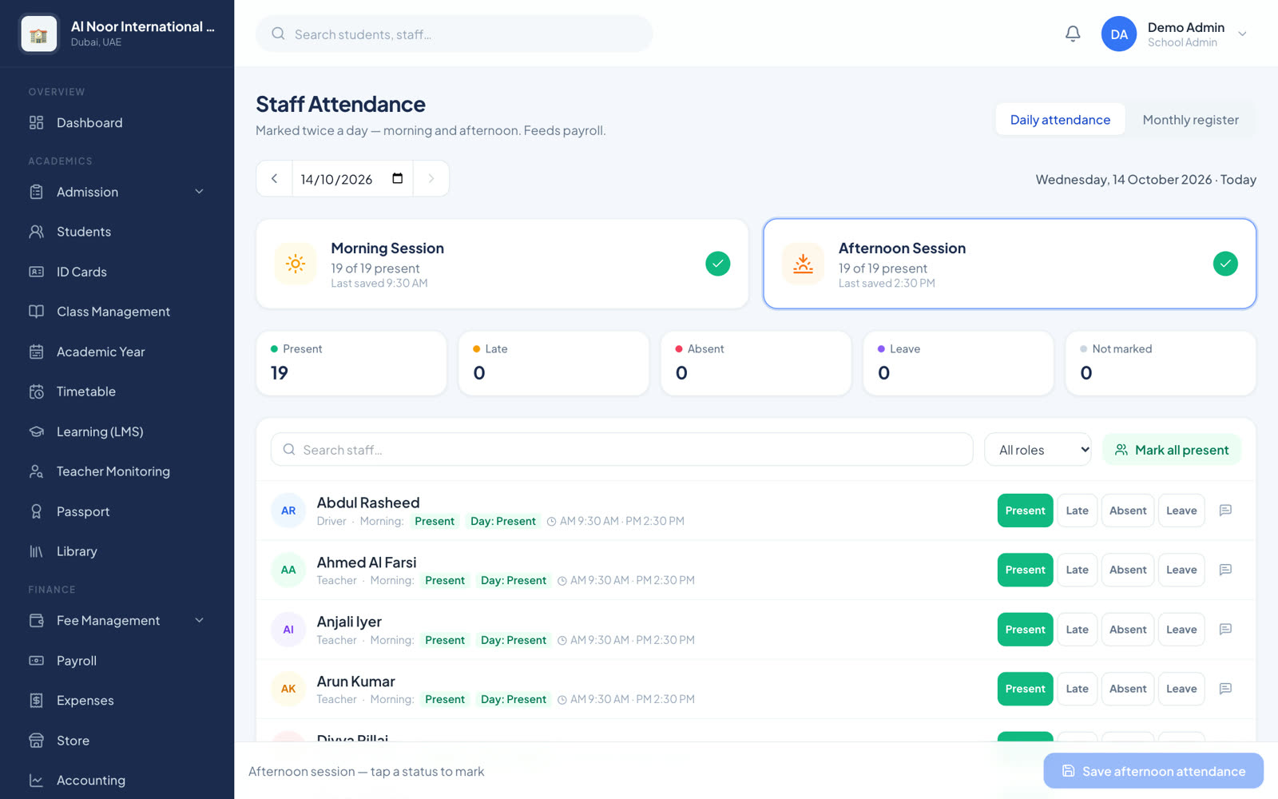1278x799 pixels.
Task: Mark Abdul Rasheed as Late
Action: click(x=1077, y=511)
